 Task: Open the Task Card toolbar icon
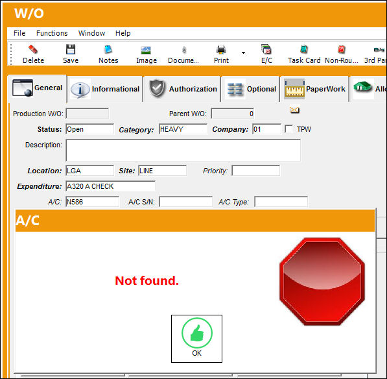tap(304, 49)
